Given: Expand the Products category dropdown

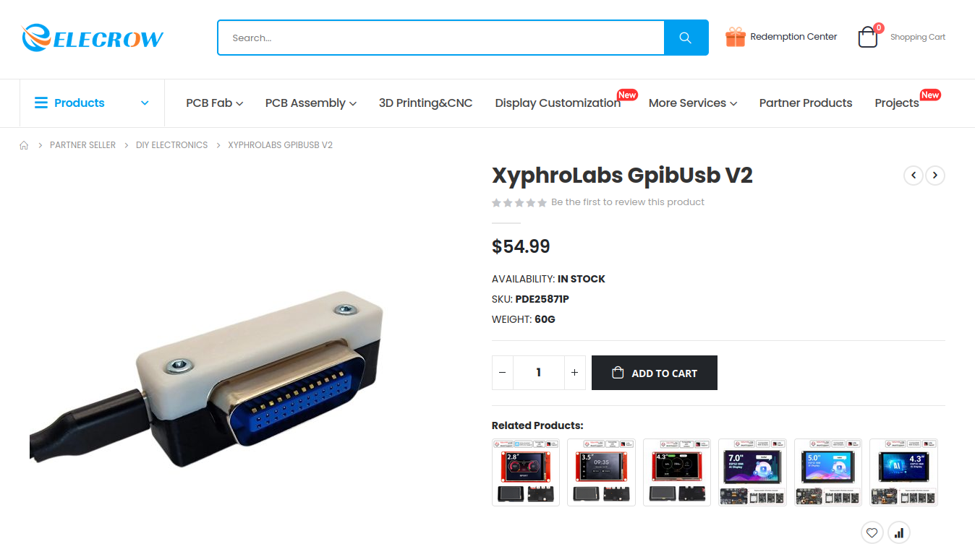Looking at the screenshot, I should click(92, 103).
